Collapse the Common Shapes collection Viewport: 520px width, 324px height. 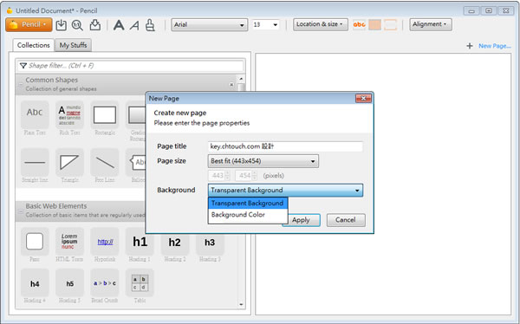[x=21, y=84]
